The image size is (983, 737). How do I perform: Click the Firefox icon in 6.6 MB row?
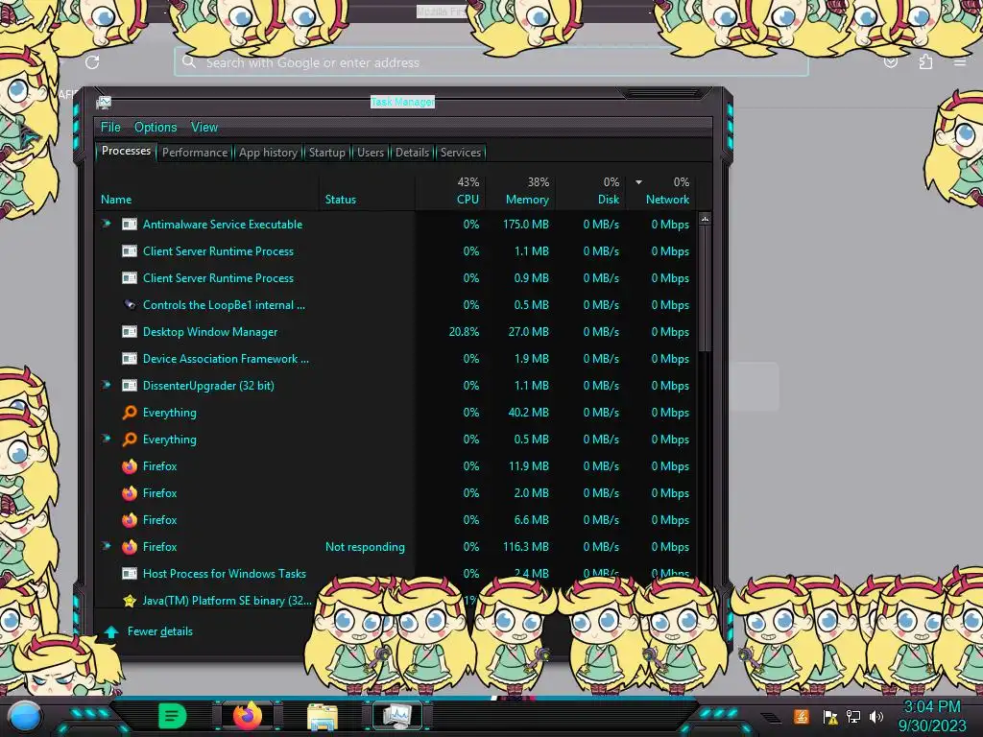(x=130, y=520)
